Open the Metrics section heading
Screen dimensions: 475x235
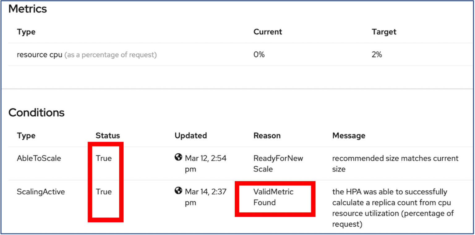pyautogui.click(x=28, y=9)
